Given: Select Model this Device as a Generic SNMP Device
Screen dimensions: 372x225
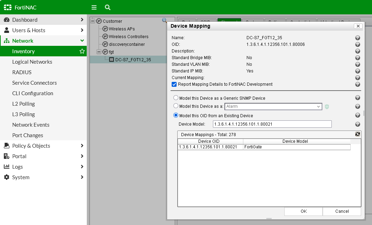Looking at the screenshot, I should tap(176, 98).
